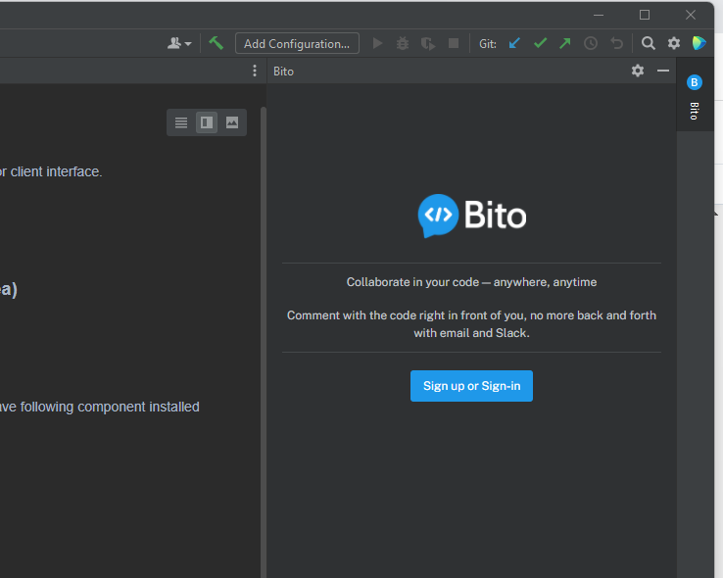
Task: Click the 'Git:' label in toolbar
Action: (x=488, y=44)
